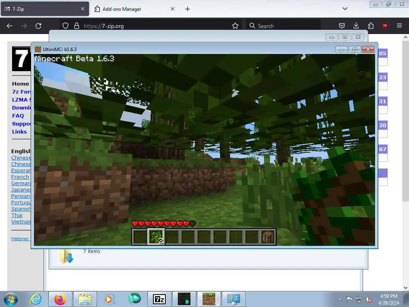Open Firefox extensions puzzle icon
Viewport: 409px width, 307px height.
click(x=371, y=26)
